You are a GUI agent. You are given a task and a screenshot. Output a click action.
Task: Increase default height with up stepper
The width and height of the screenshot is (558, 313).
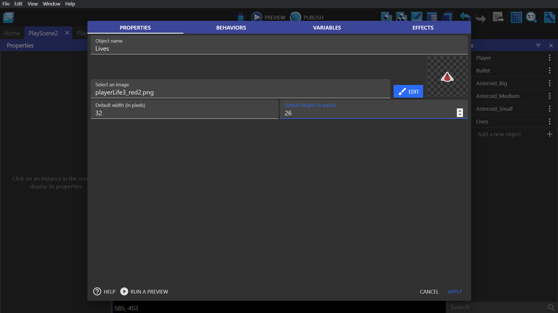[460, 111]
